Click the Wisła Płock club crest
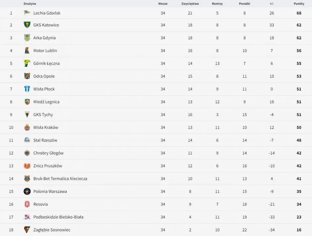 click(x=27, y=89)
